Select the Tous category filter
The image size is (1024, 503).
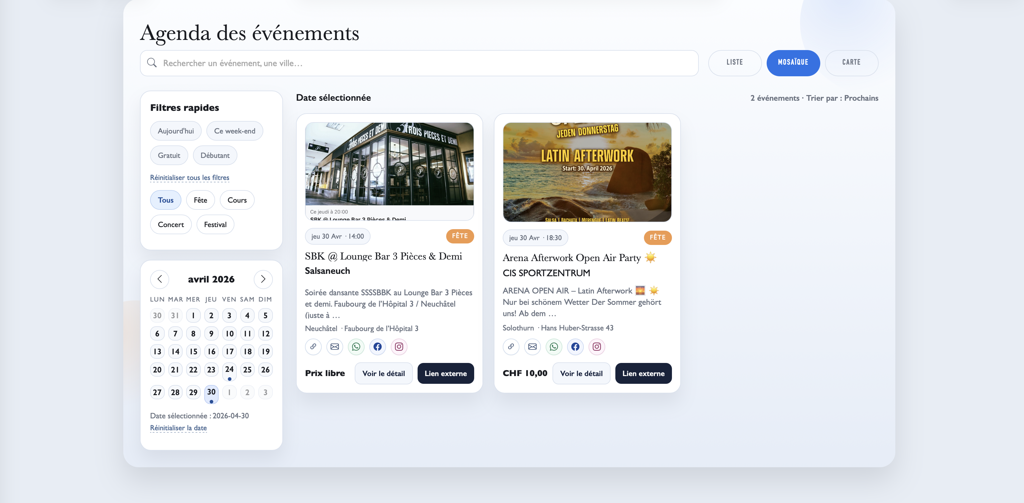pos(165,200)
